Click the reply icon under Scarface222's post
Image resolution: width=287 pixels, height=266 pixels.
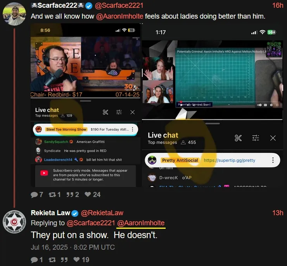pos(34,195)
